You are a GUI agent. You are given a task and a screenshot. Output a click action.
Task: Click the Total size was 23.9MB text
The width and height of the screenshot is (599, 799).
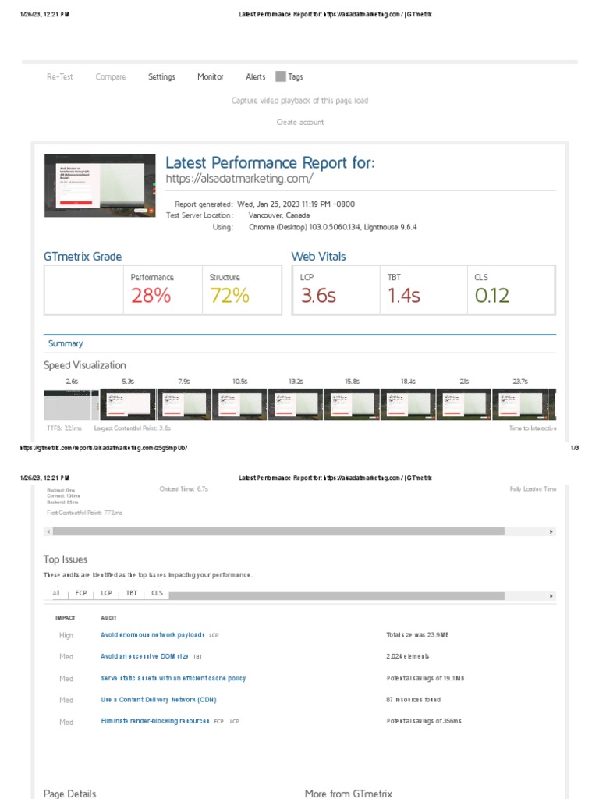click(417, 635)
